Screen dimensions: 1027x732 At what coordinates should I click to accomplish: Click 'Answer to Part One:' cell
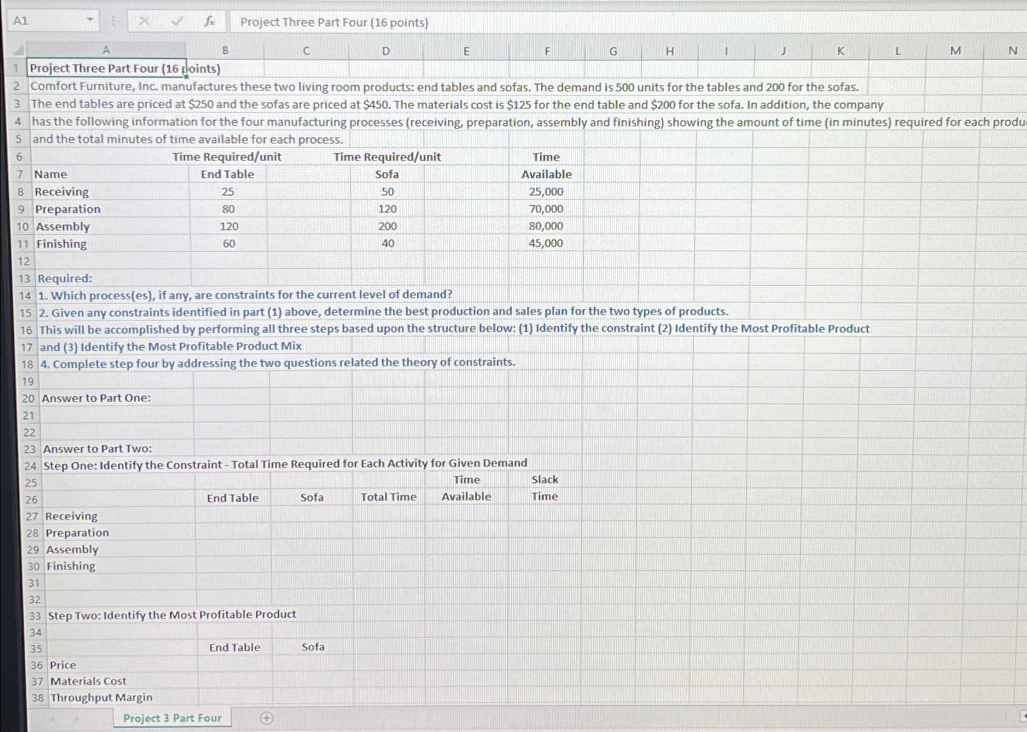[x=96, y=398]
